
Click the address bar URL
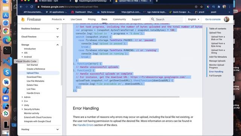tap(69, 7)
